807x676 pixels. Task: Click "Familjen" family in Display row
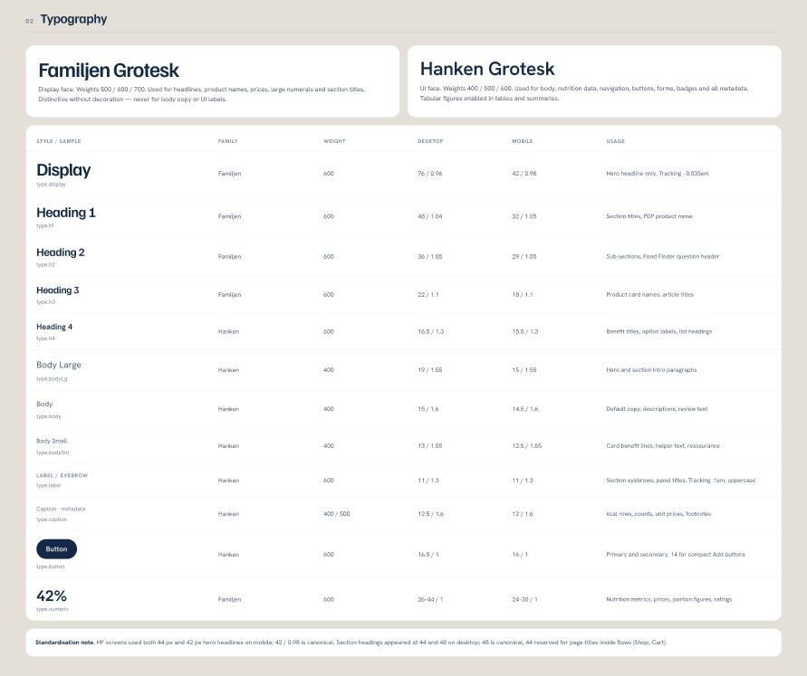[x=229, y=174]
